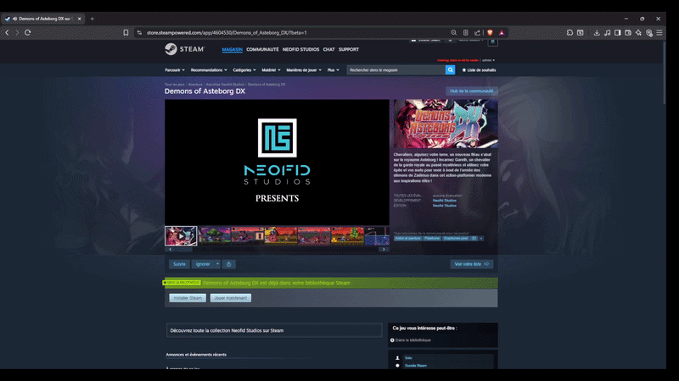This screenshot has height=381, width=679.
Task: Click the share page icon in the address bar
Action: click(x=477, y=32)
